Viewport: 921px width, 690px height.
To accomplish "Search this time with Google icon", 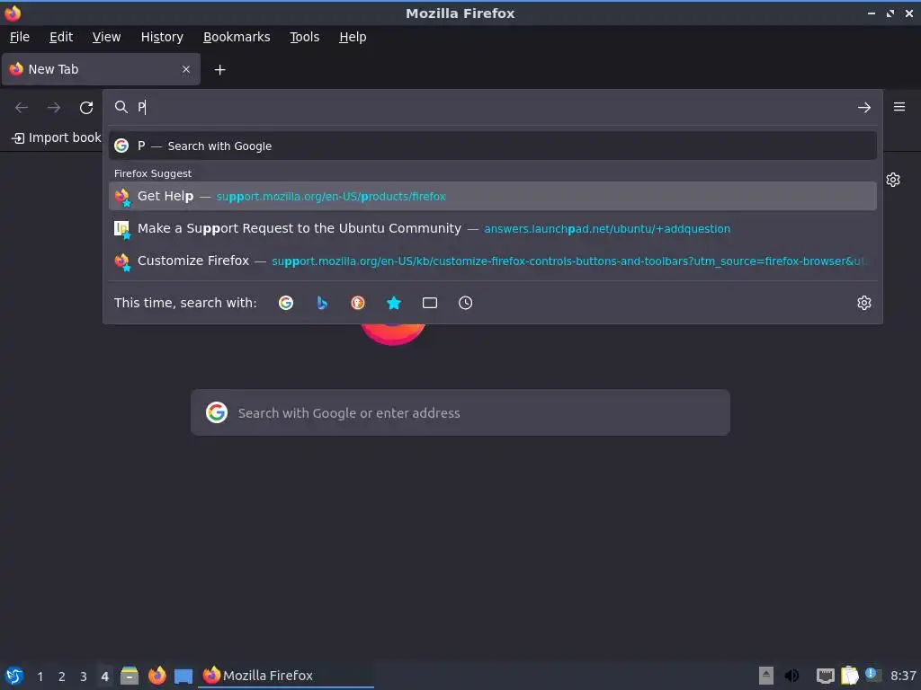I will [x=286, y=303].
